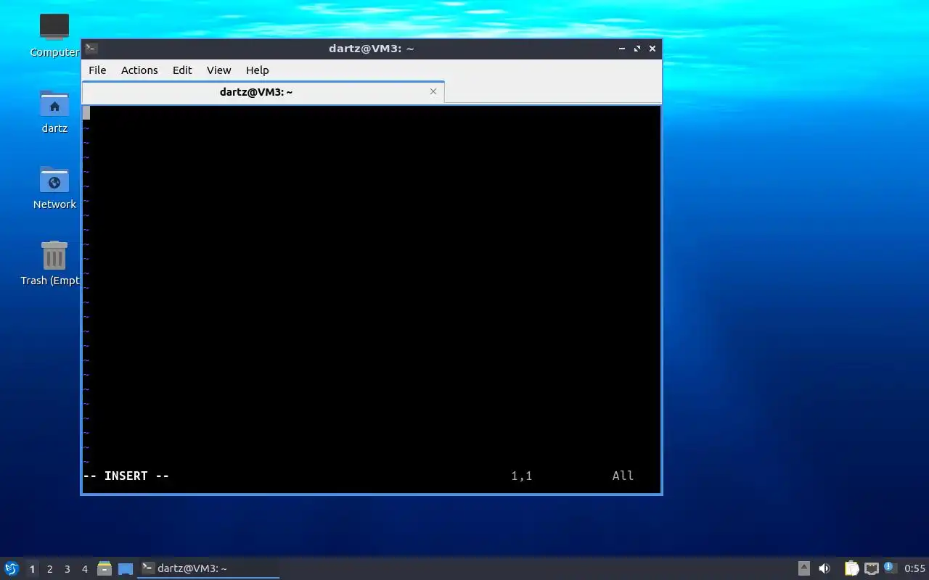Switch to workspace 2 in the pager

coord(49,569)
